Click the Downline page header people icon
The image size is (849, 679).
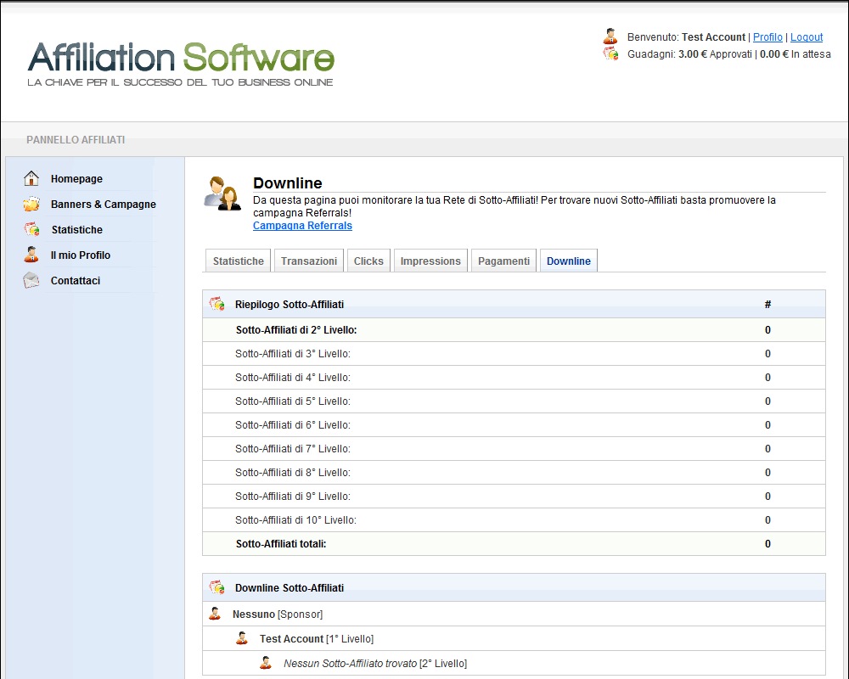[223, 193]
